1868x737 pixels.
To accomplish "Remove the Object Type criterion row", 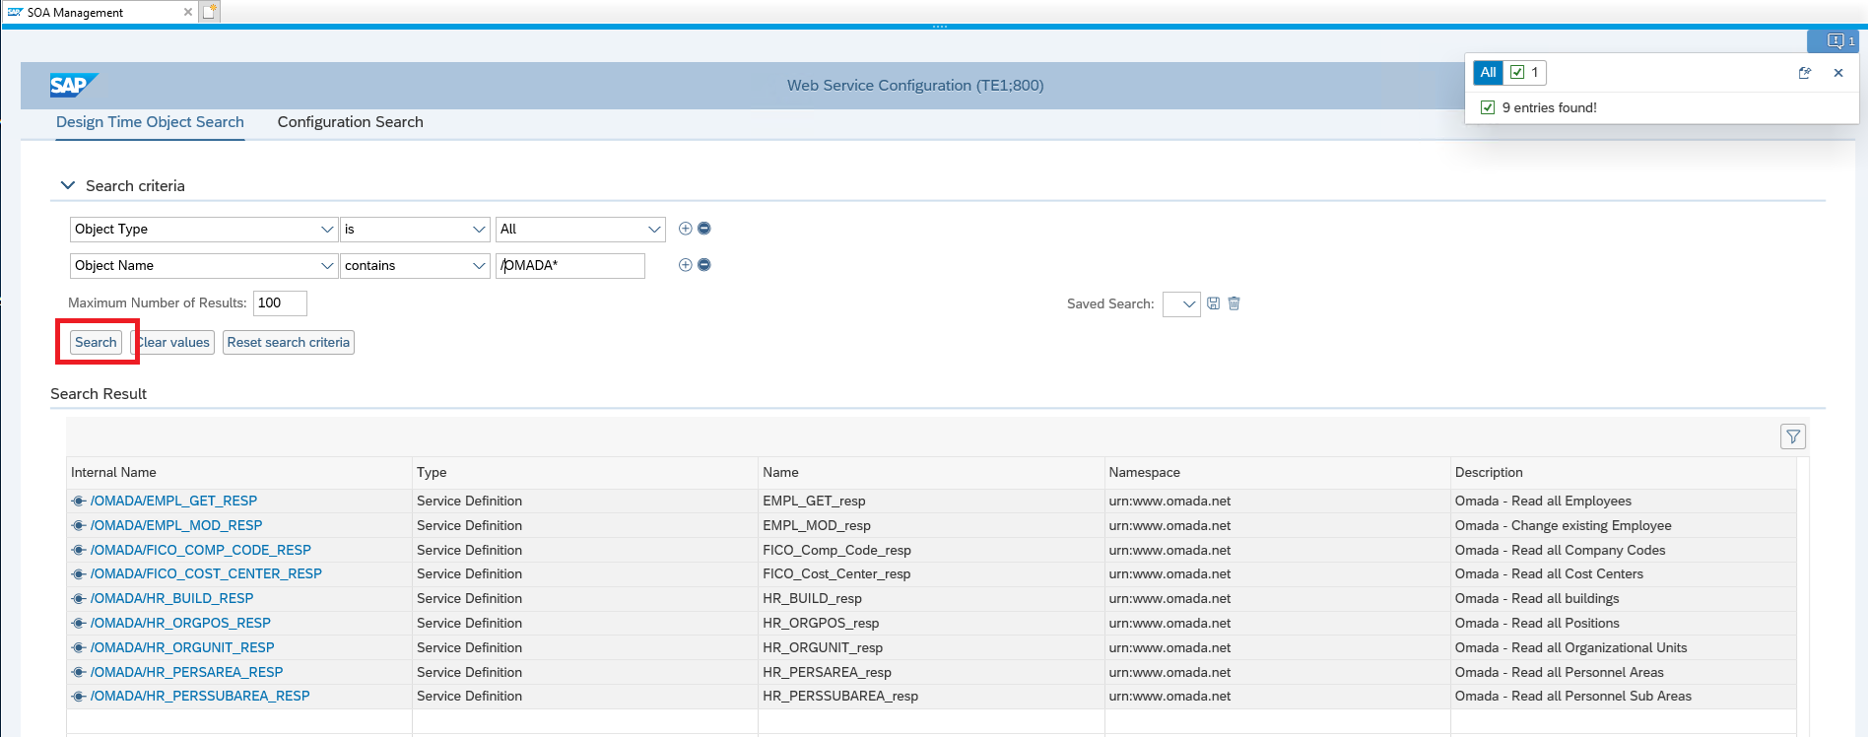I will tap(704, 229).
